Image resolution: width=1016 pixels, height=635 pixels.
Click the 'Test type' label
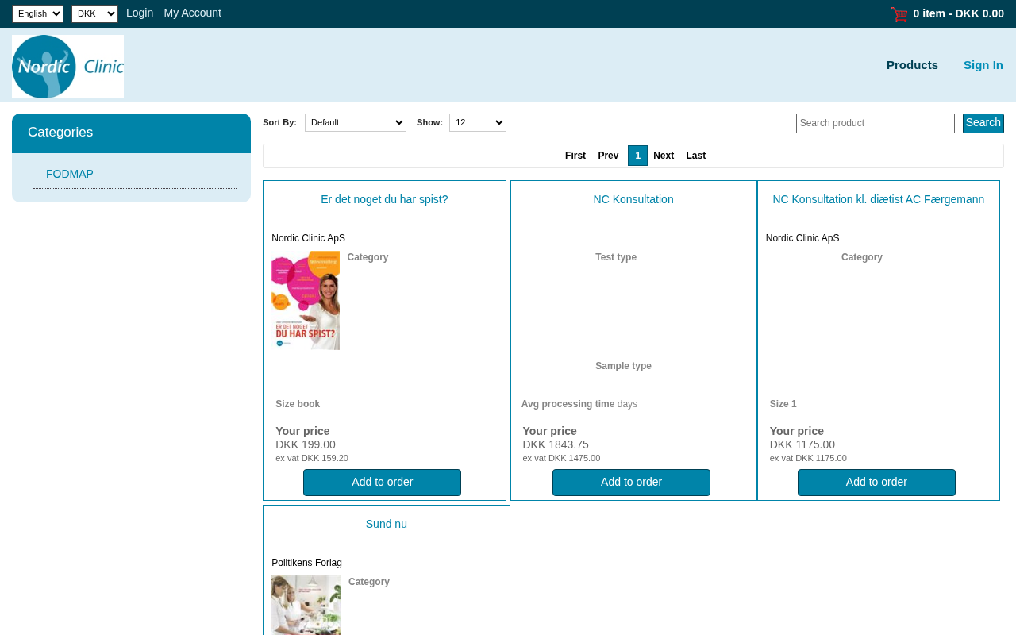(x=616, y=257)
